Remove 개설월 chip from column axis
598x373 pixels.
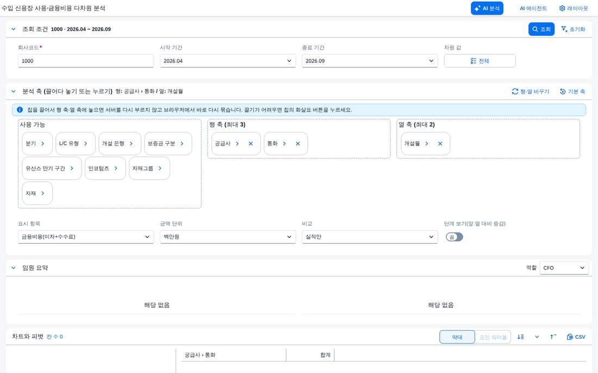(x=440, y=144)
